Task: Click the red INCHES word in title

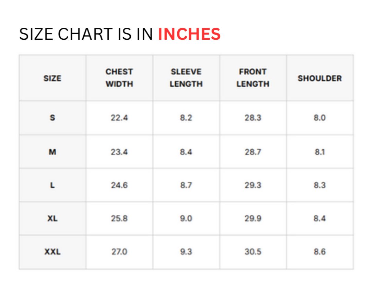Action: coord(189,34)
